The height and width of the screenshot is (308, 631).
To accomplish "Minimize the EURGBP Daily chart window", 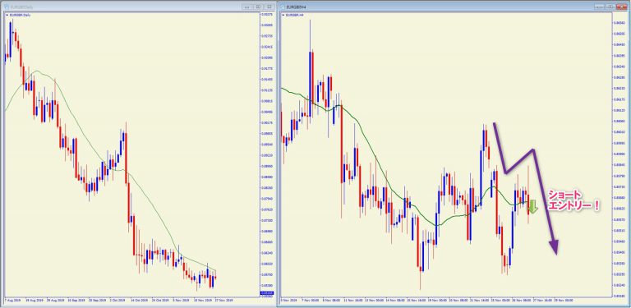I will click(246, 7).
